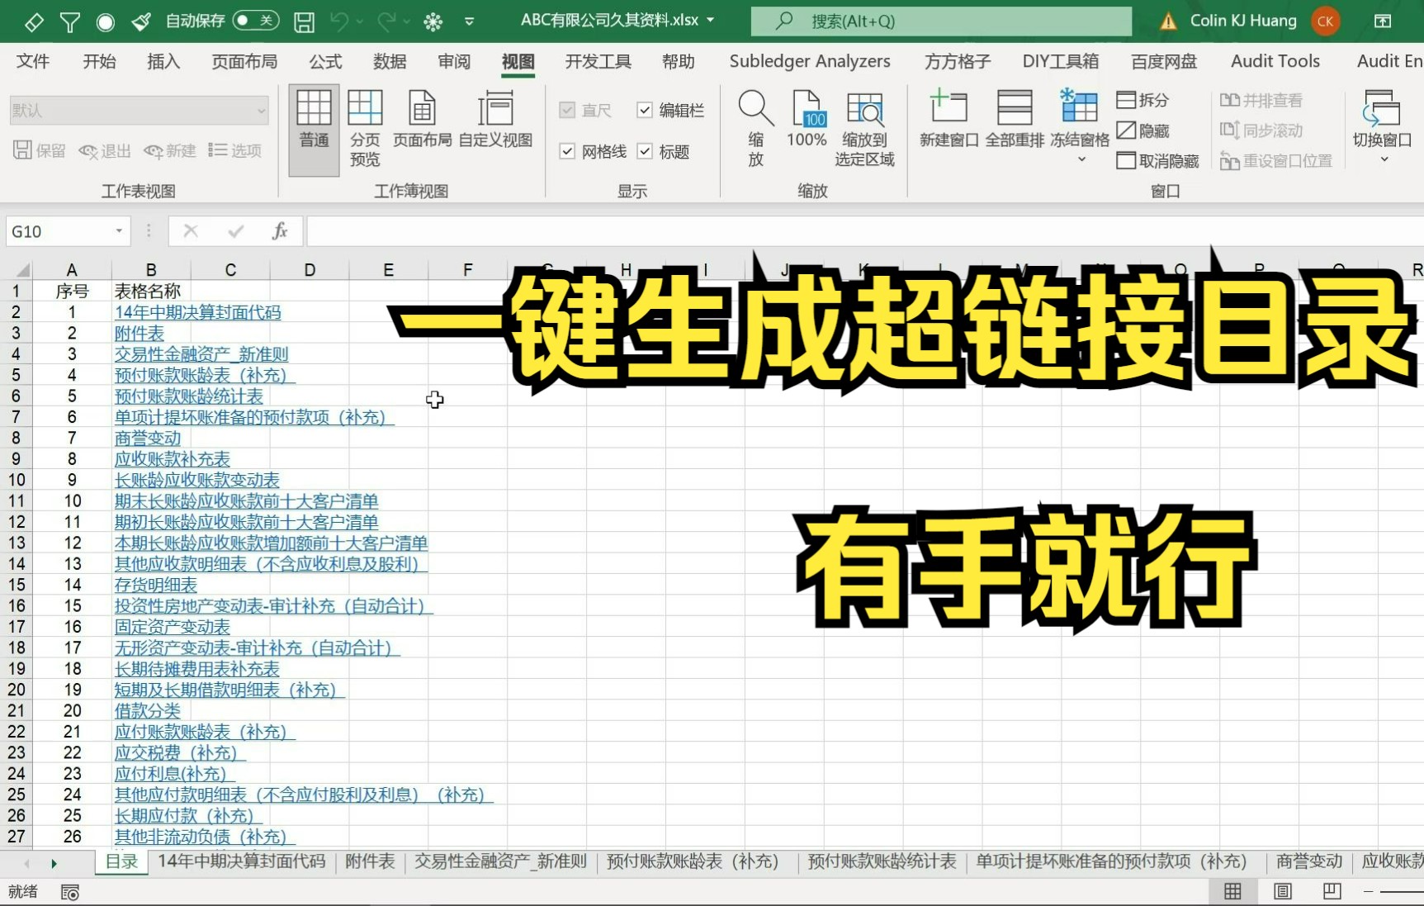Redo the action
The width and height of the screenshot is (1424, 906).
click(x=386, y=21)
